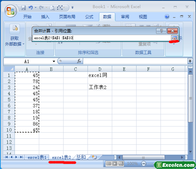Go to last sheet navigation arrow
The height and width of the screenshot is (169, 196).
21,157
